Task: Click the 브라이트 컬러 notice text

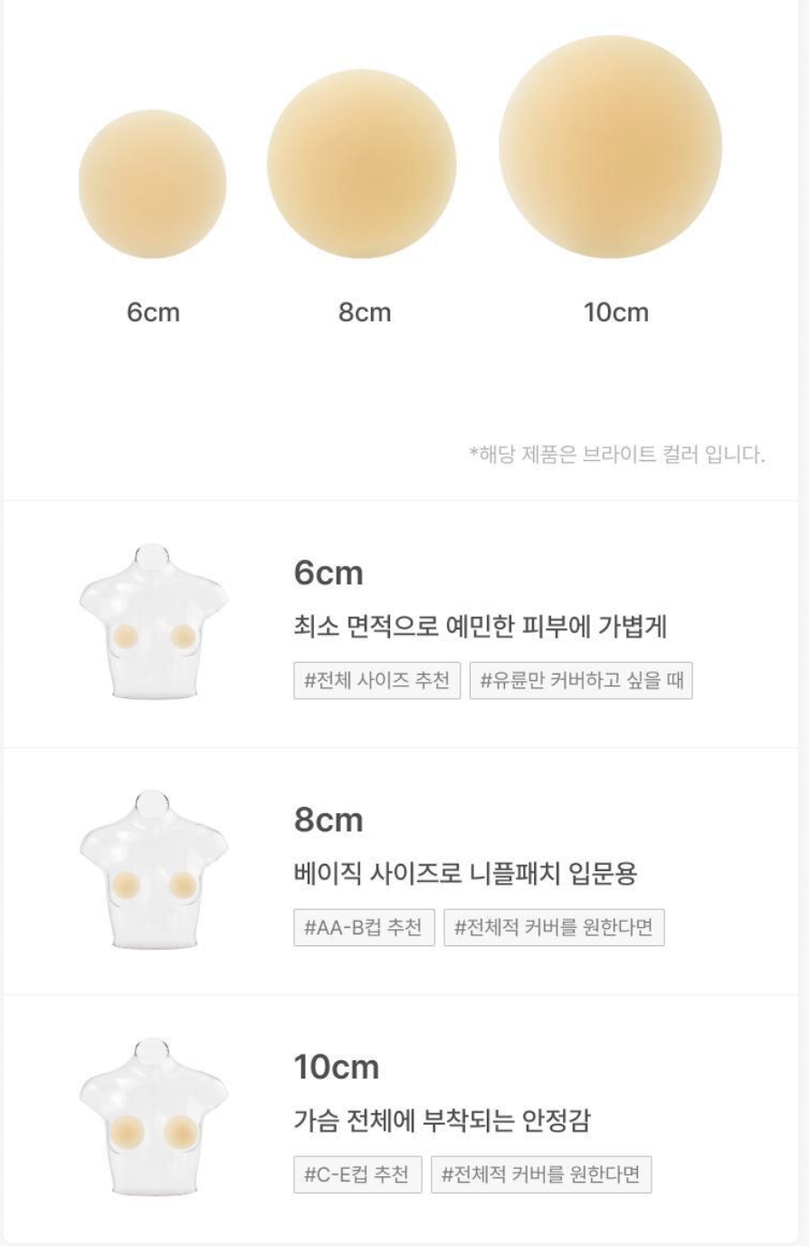Action: [617, 455]
